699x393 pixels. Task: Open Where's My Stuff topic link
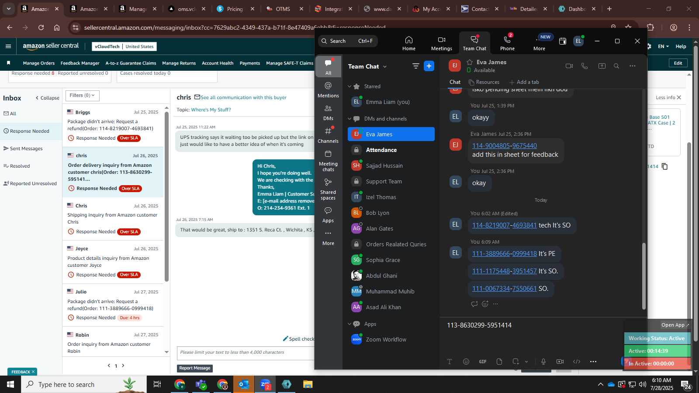click(211, 110)
